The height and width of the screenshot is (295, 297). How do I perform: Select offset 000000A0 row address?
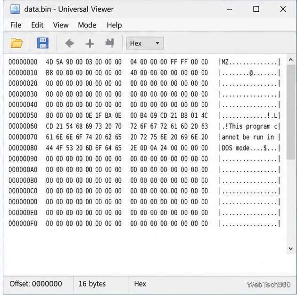click(x=23, y=170)
